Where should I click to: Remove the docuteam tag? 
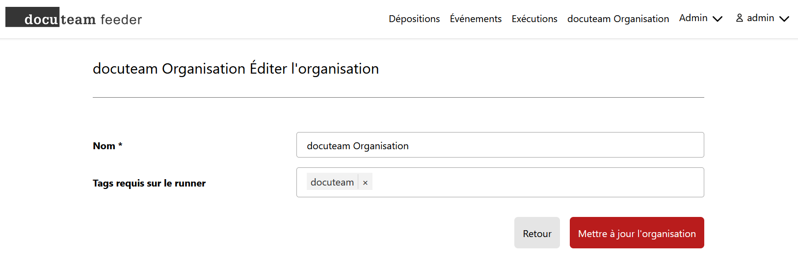tap(365, 183)
